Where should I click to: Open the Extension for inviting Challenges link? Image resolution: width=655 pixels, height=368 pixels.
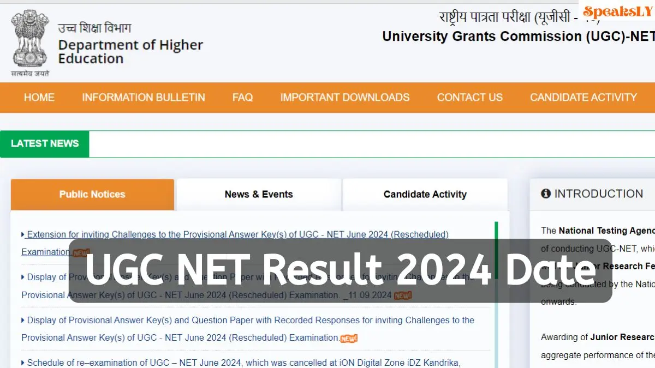coord(235,234)
